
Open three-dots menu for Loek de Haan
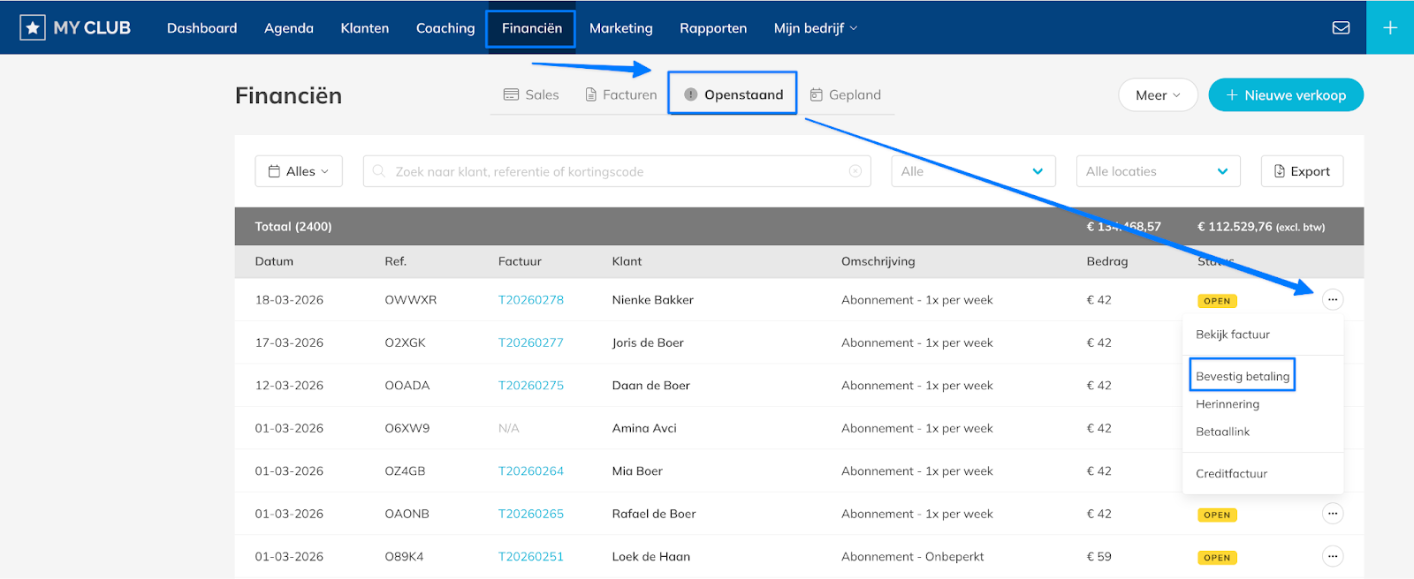[x=1333, y=557]
